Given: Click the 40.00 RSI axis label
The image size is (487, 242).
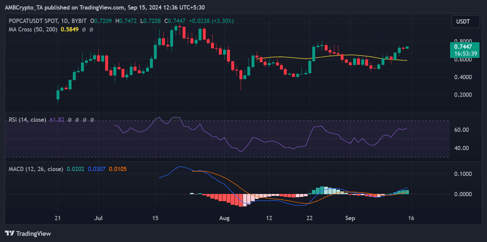Looking at the screenshot, I should tap(462, 148).
